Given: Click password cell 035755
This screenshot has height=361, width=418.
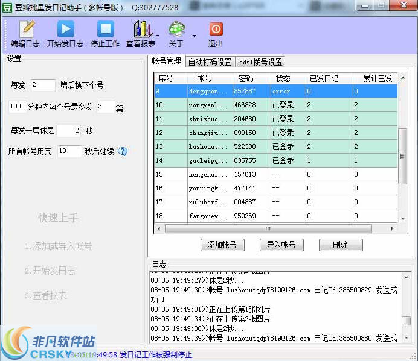Looking at the screenshot, I should point(251,160).
